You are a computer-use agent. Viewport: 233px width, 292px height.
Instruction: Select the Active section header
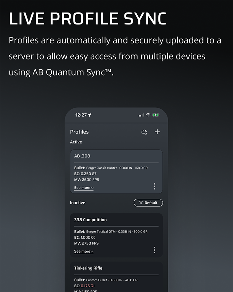tap(76, 142)
